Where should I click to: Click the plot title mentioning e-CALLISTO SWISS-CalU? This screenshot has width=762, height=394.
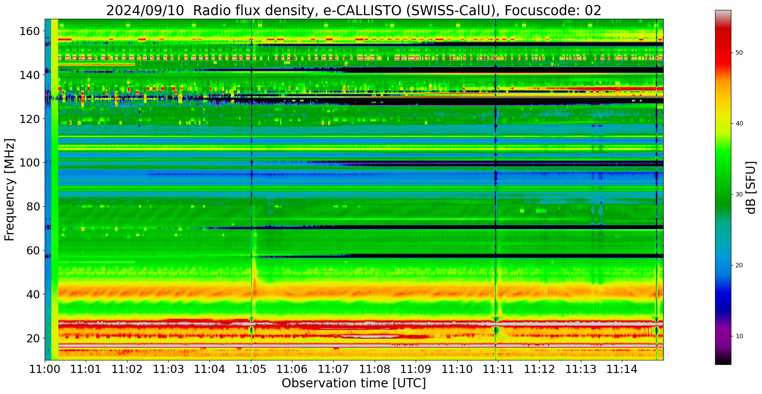pyautogui.click(x=354, y=10)
